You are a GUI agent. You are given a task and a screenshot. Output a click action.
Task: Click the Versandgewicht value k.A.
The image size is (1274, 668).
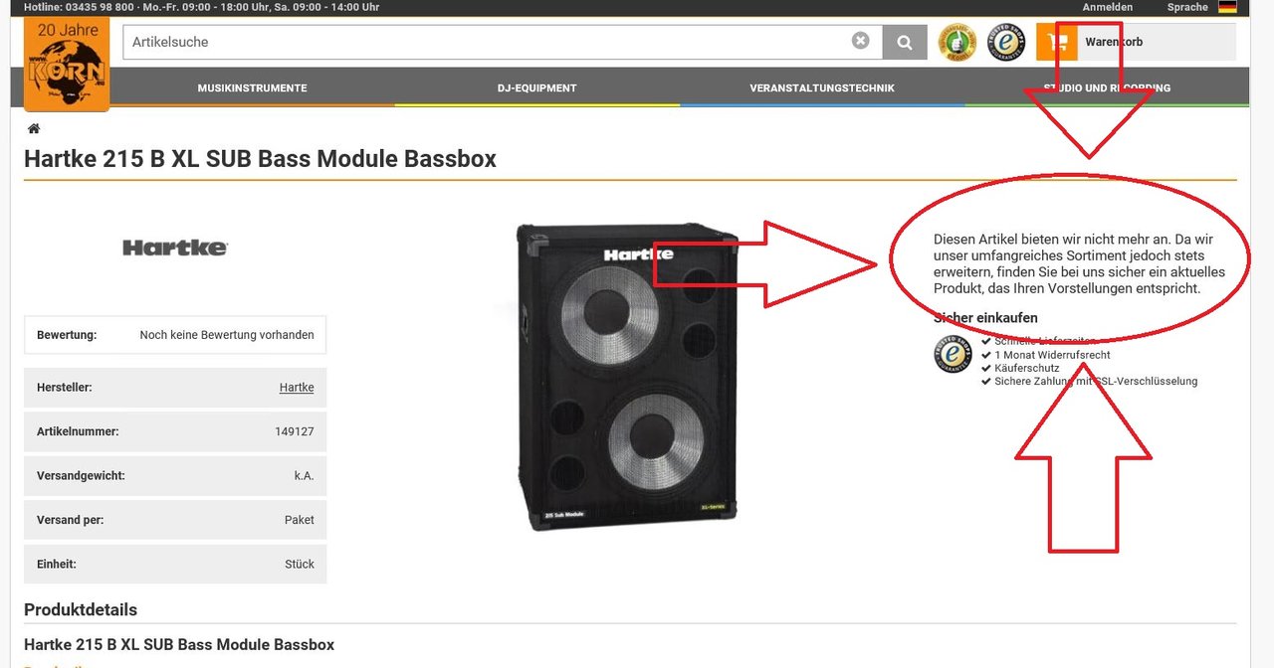tap(304, 476)
